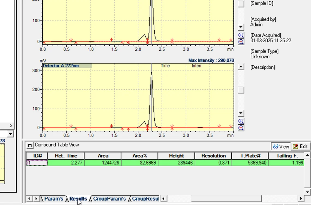Image resolution: width=311 pixels, height=205 pixels.
Task: Click table horizontal scrollbar right arrow
Action: click(x=301, y=198)
